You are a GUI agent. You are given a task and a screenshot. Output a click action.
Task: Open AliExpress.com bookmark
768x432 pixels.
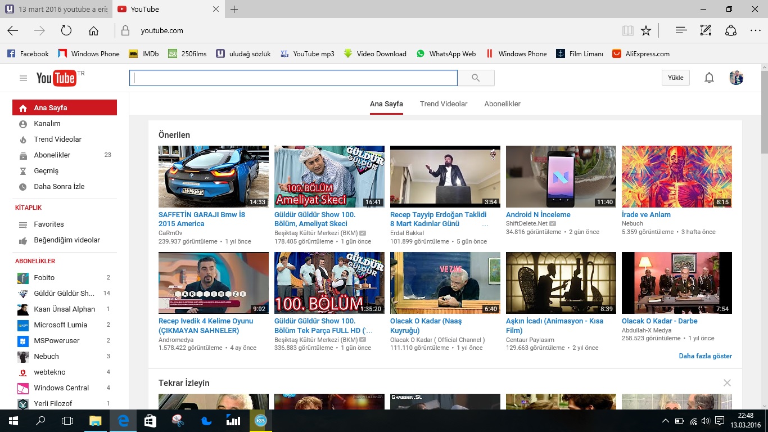pyautogui.click(x=641, y=54)
